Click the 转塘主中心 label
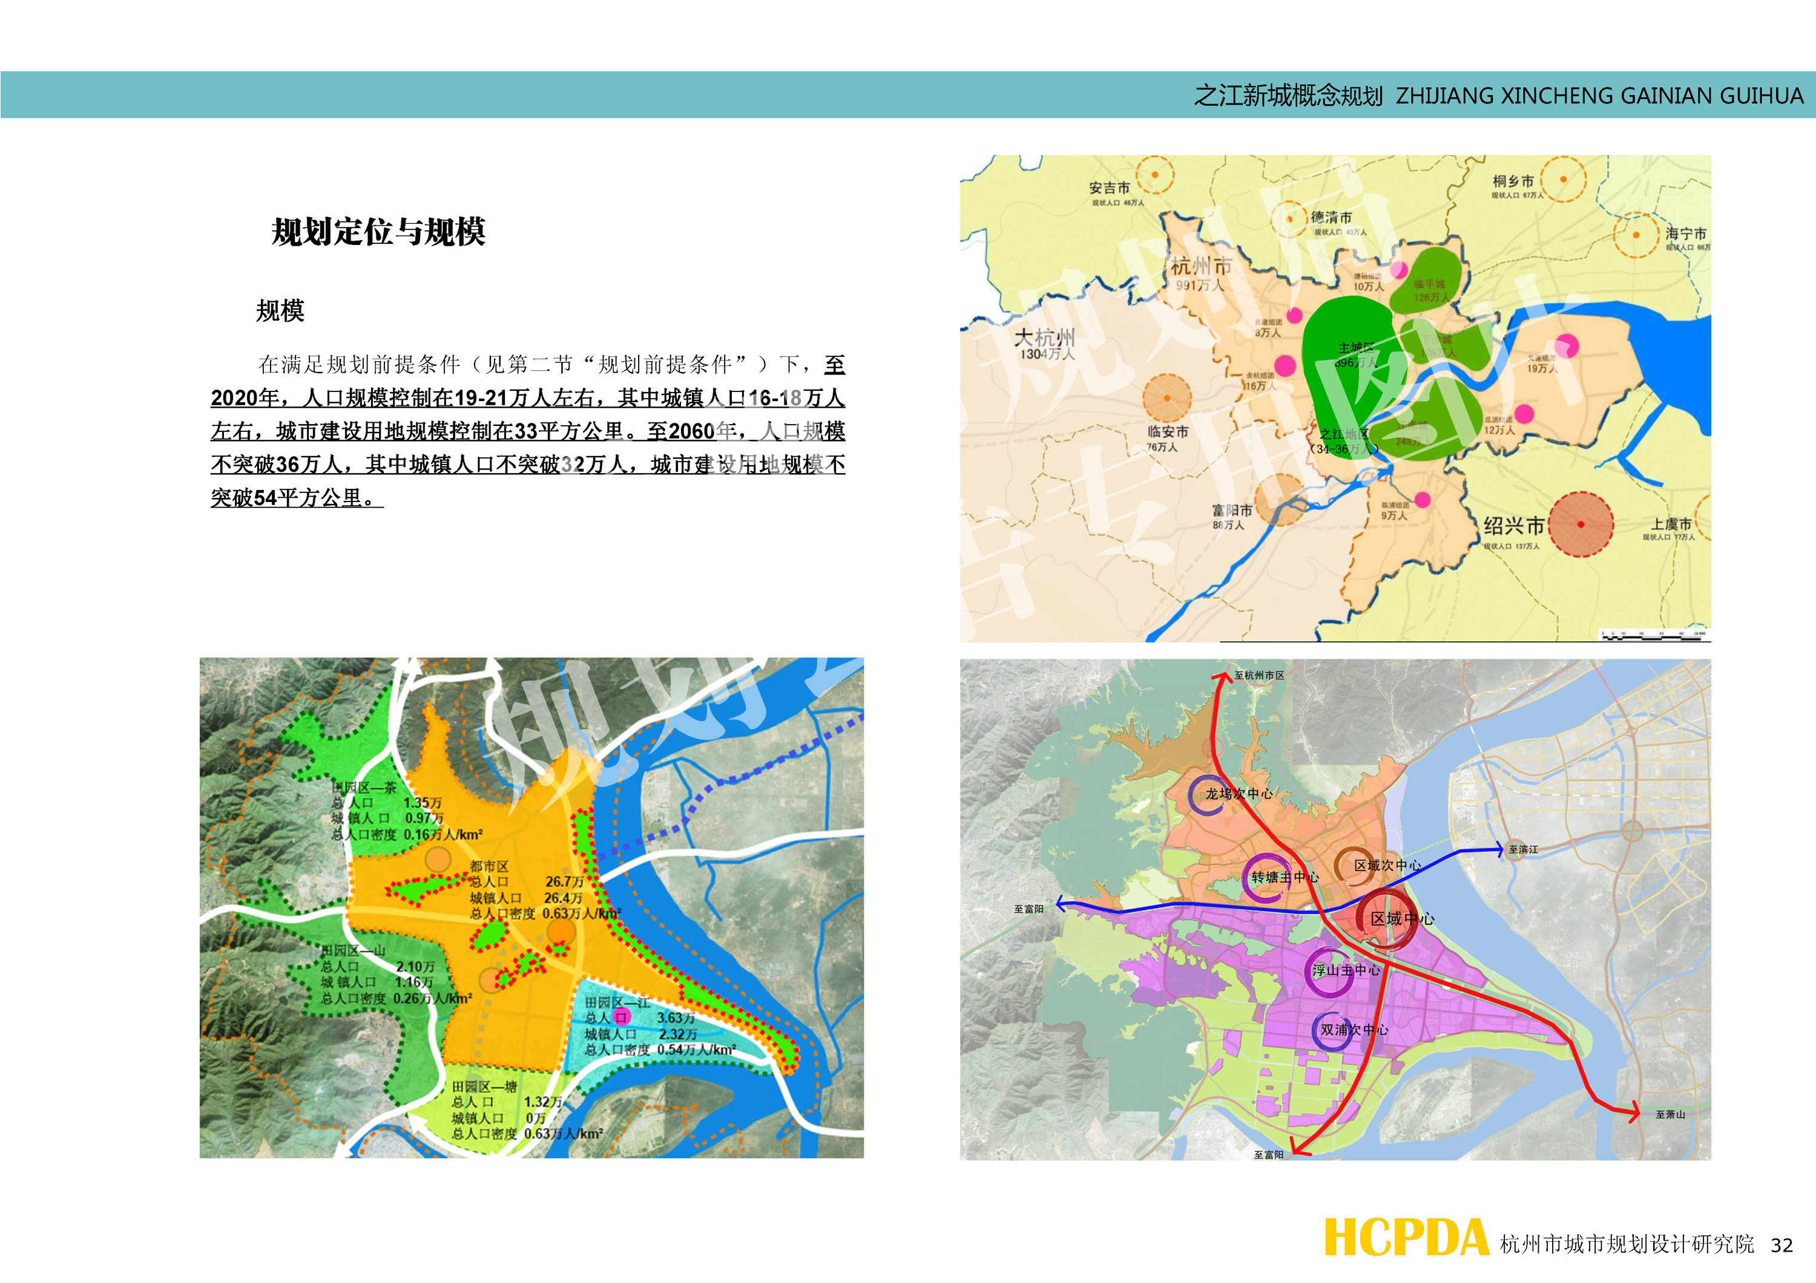 pyautogui.click(x=1285, y=878)
